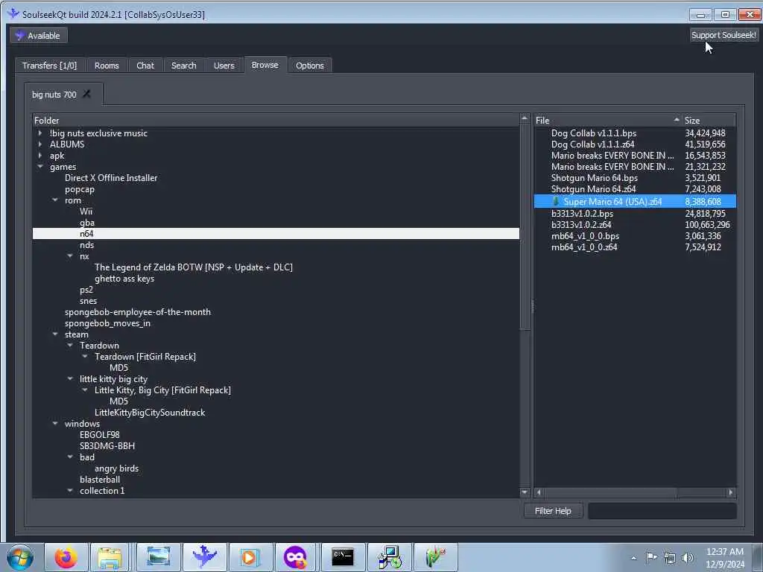Select the ps2 folder
This screenshot has height=572, width=763.
(86, 290)
